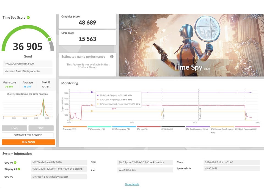
Task: Click the green check icon beside Display #1
Action: 19,169
